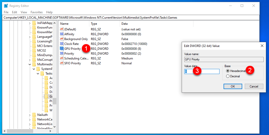Click the Type column header
Screen dimensions: 269x135
[x=104, y=24]
